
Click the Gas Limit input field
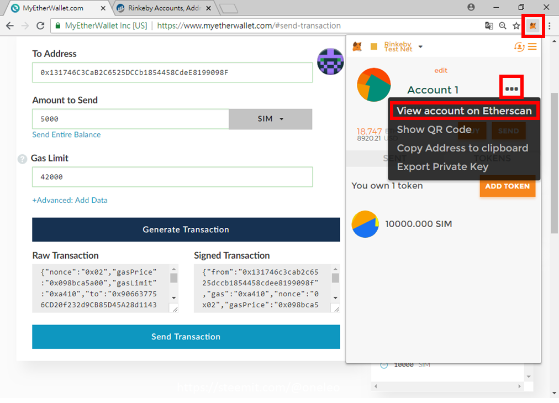click(172, 177)
